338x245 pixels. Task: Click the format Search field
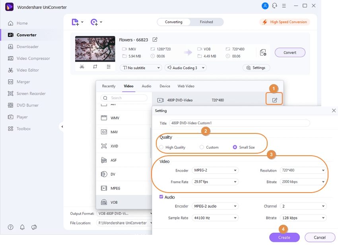tap(124, 98)
